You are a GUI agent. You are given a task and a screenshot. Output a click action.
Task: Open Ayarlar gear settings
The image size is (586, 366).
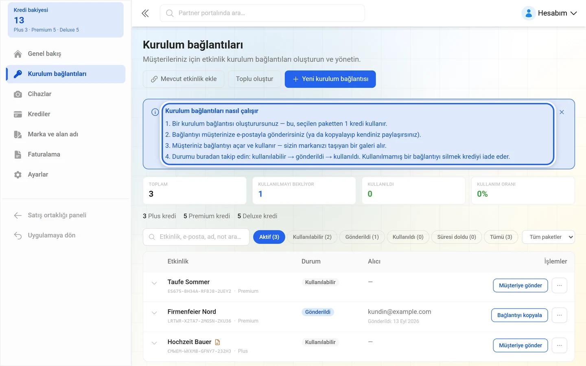[x=66, y=174]
